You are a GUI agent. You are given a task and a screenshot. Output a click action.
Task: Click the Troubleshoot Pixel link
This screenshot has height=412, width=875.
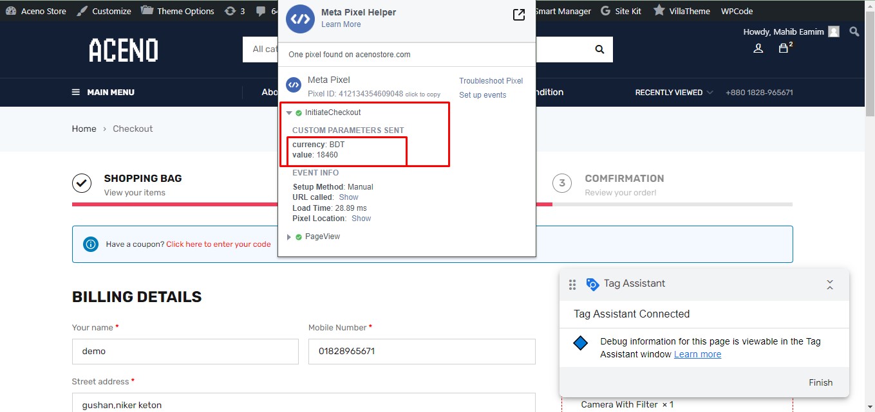pos(491,81)
